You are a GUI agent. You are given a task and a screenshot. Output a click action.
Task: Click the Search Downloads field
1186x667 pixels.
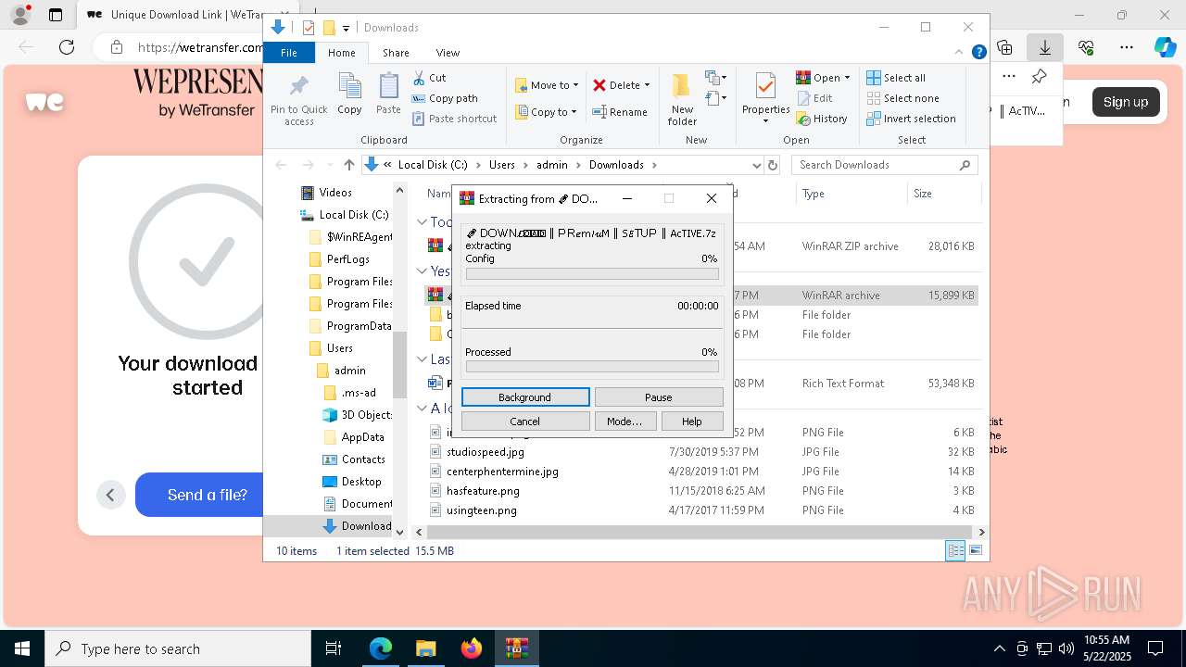pos(885,165)
